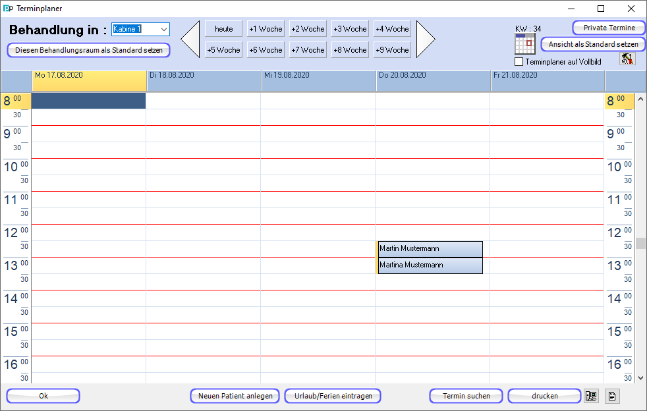Click the scrollbar down arrow
Image resolution: width=647 pixels, height=411 pixels.
(640, 378)
